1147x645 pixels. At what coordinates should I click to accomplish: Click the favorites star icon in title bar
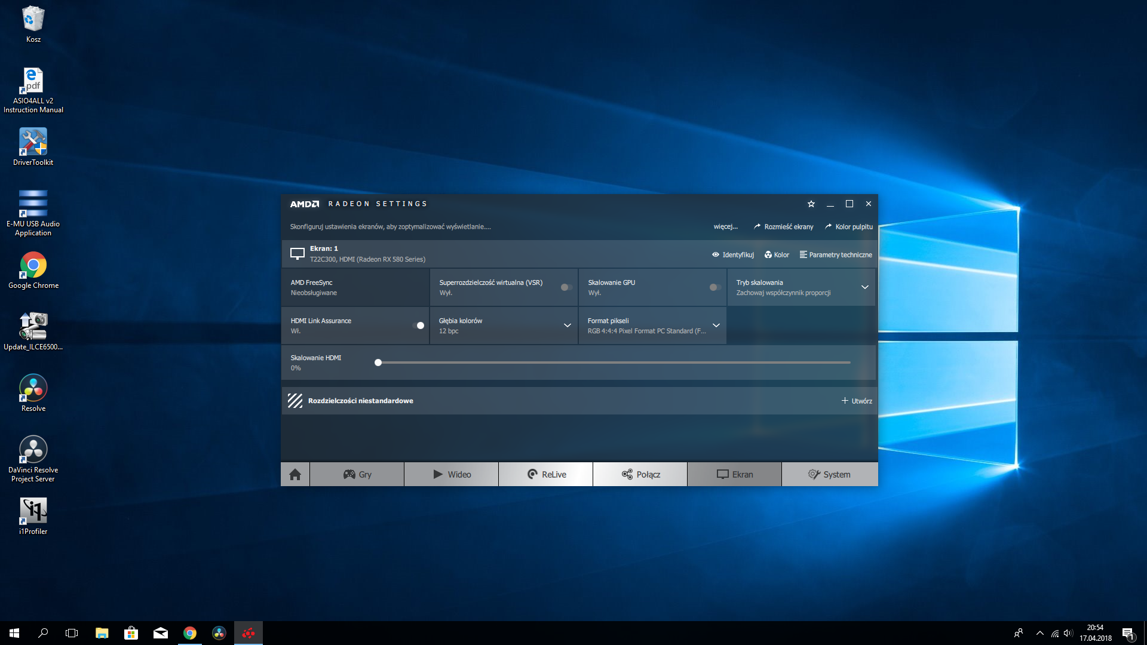coord(811,204)
